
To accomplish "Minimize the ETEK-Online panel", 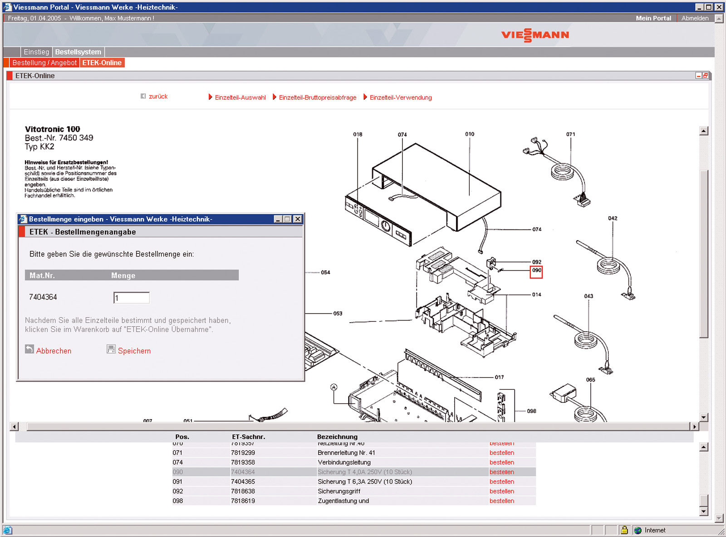I will (x=699, y=76).
